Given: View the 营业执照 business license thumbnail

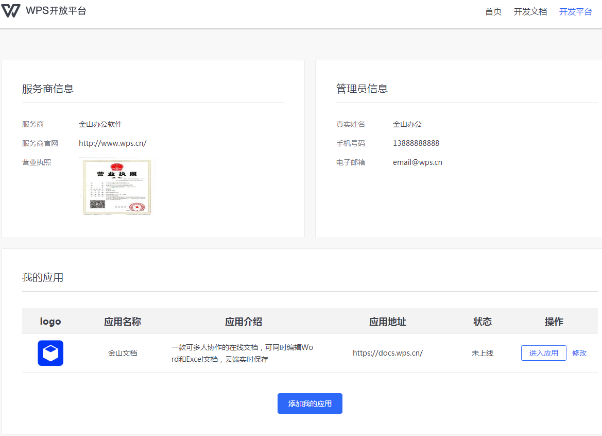Looking at the screenshot, I should click(x=117, y=186).
